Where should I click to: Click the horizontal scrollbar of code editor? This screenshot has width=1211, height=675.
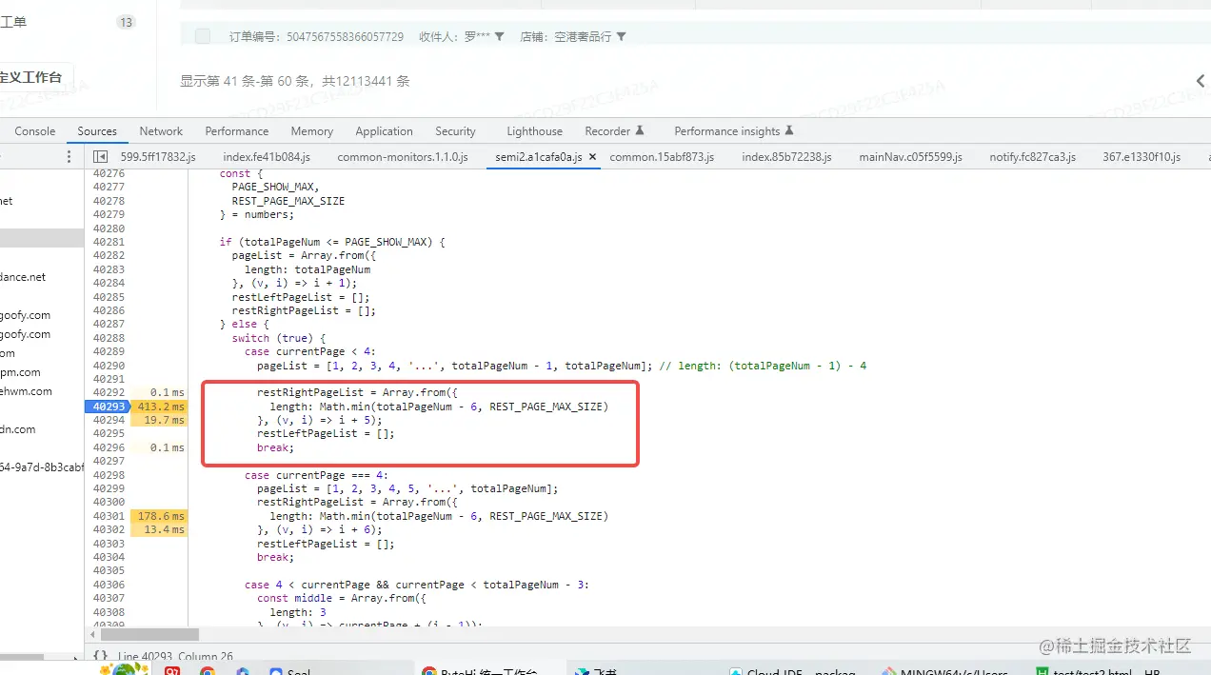pos(149,633)
